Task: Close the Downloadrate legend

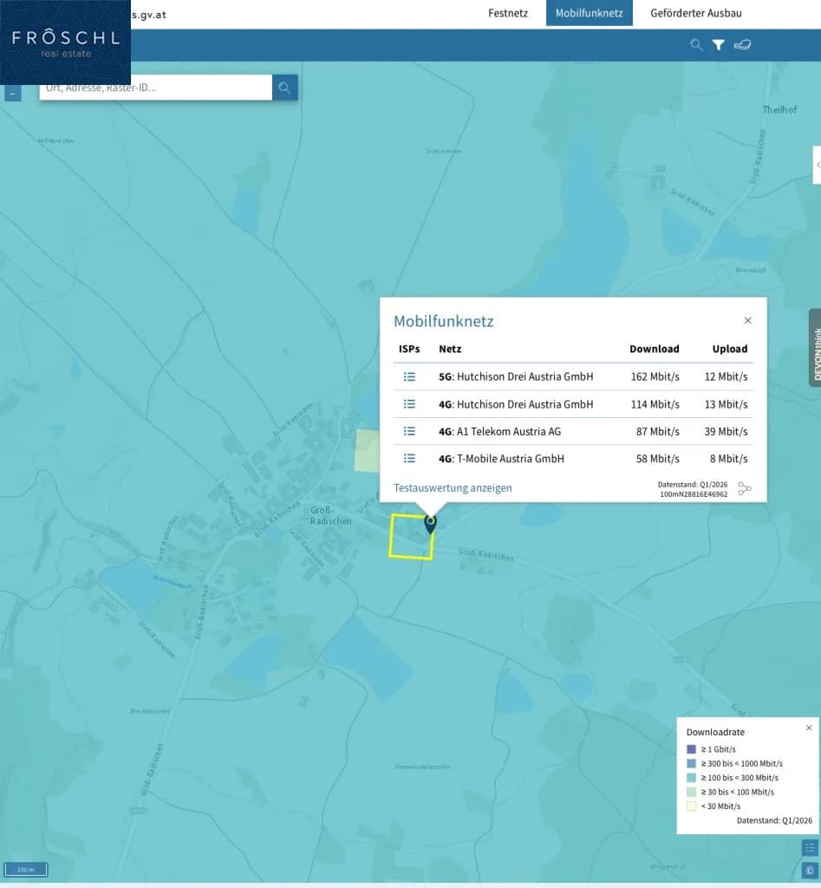Action: click(x=809, y=728)
